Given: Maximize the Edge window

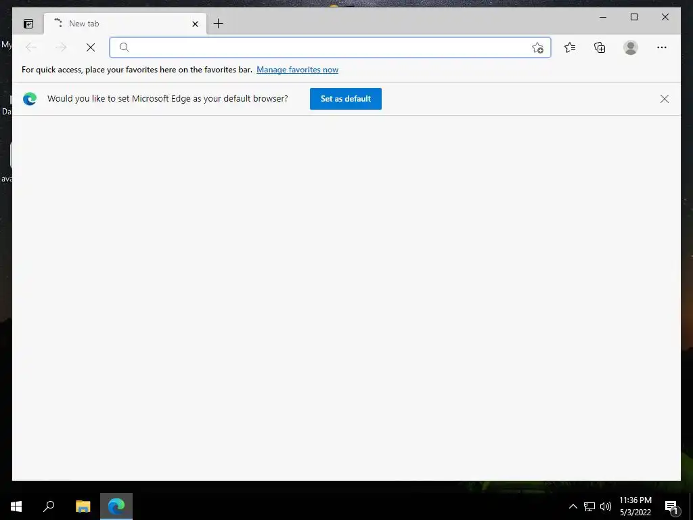Looking at the screenshot, I should click(x=633, y=17).
